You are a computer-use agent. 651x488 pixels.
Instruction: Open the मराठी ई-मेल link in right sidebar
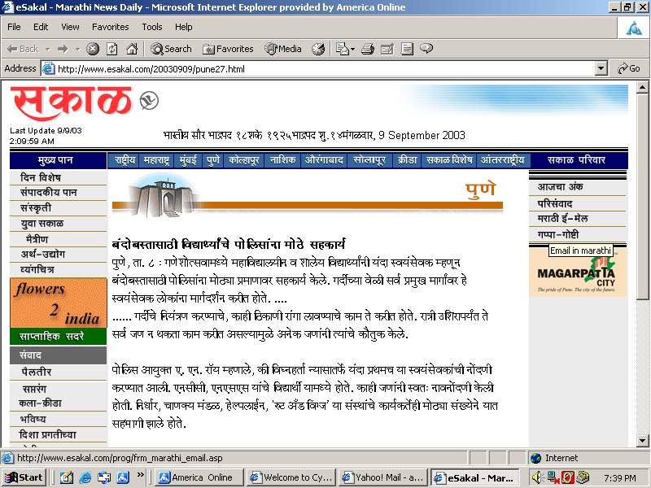(x=562, y=219)
